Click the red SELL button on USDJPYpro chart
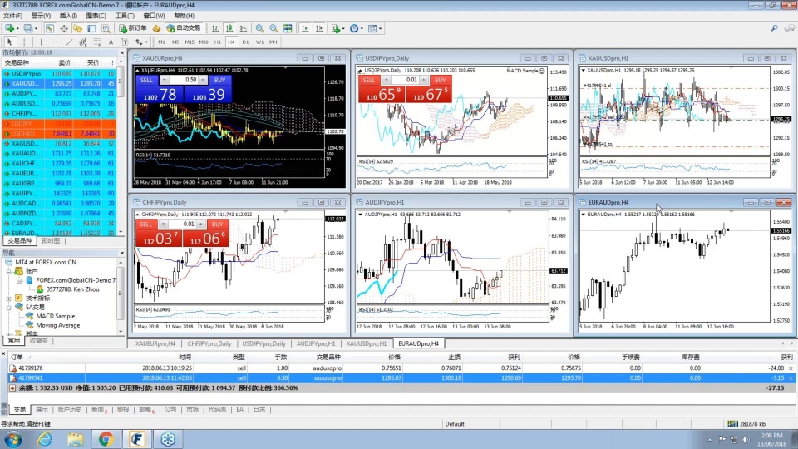The width and height of the screenshot is (798, 449). coord(368,80)
